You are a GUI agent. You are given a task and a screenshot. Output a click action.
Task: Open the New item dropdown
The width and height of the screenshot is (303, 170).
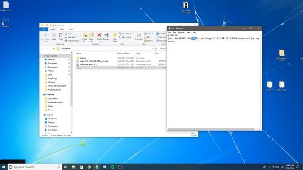pos(125,34)
